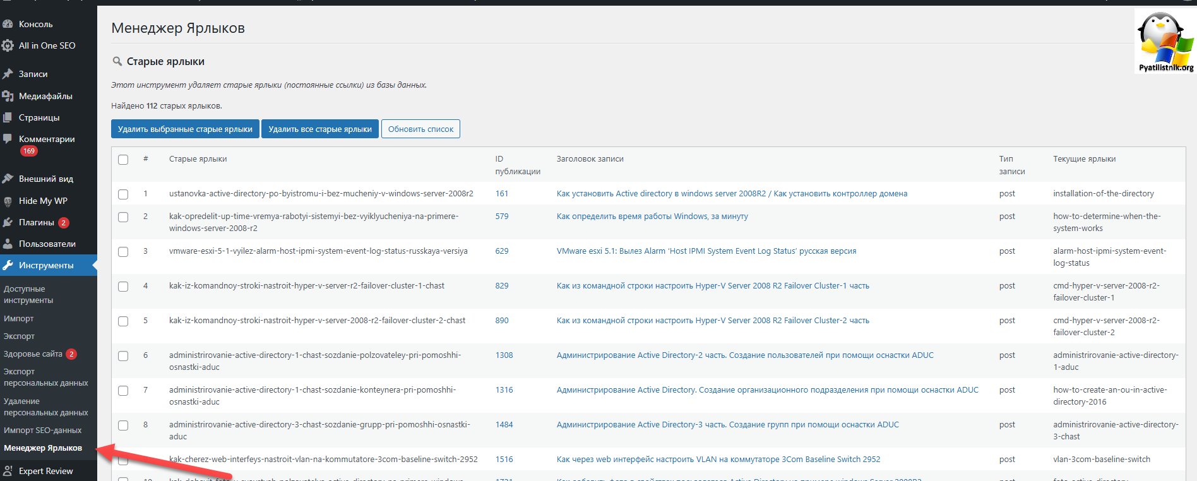Click the Внешний вид brush icon
This screenshot has width=1197, height=481.
[8, 179]
